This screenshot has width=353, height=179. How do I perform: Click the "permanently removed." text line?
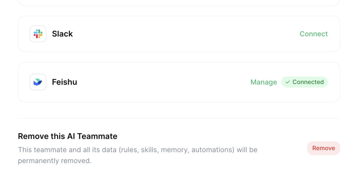[x=55, y=161]
